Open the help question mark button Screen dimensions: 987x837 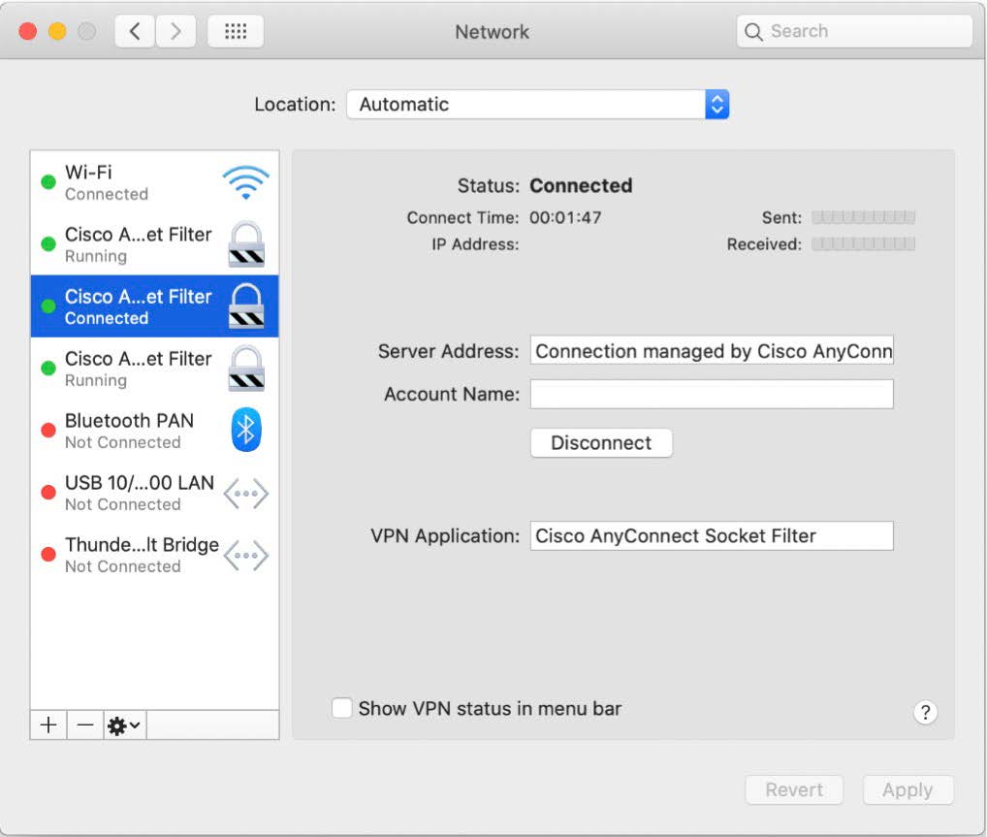[x=925, y=713]
